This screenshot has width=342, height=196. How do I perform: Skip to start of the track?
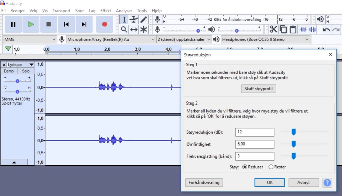pos(66,24)
